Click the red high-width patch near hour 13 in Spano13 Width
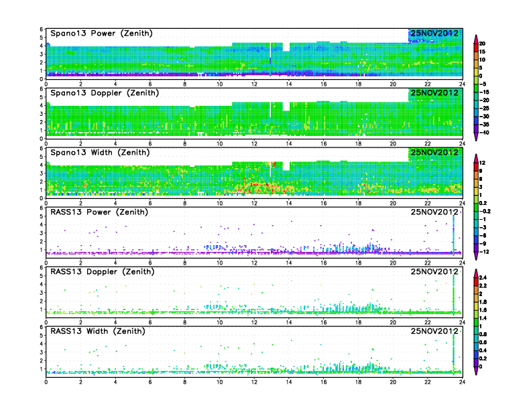 [x=274, y=165]
